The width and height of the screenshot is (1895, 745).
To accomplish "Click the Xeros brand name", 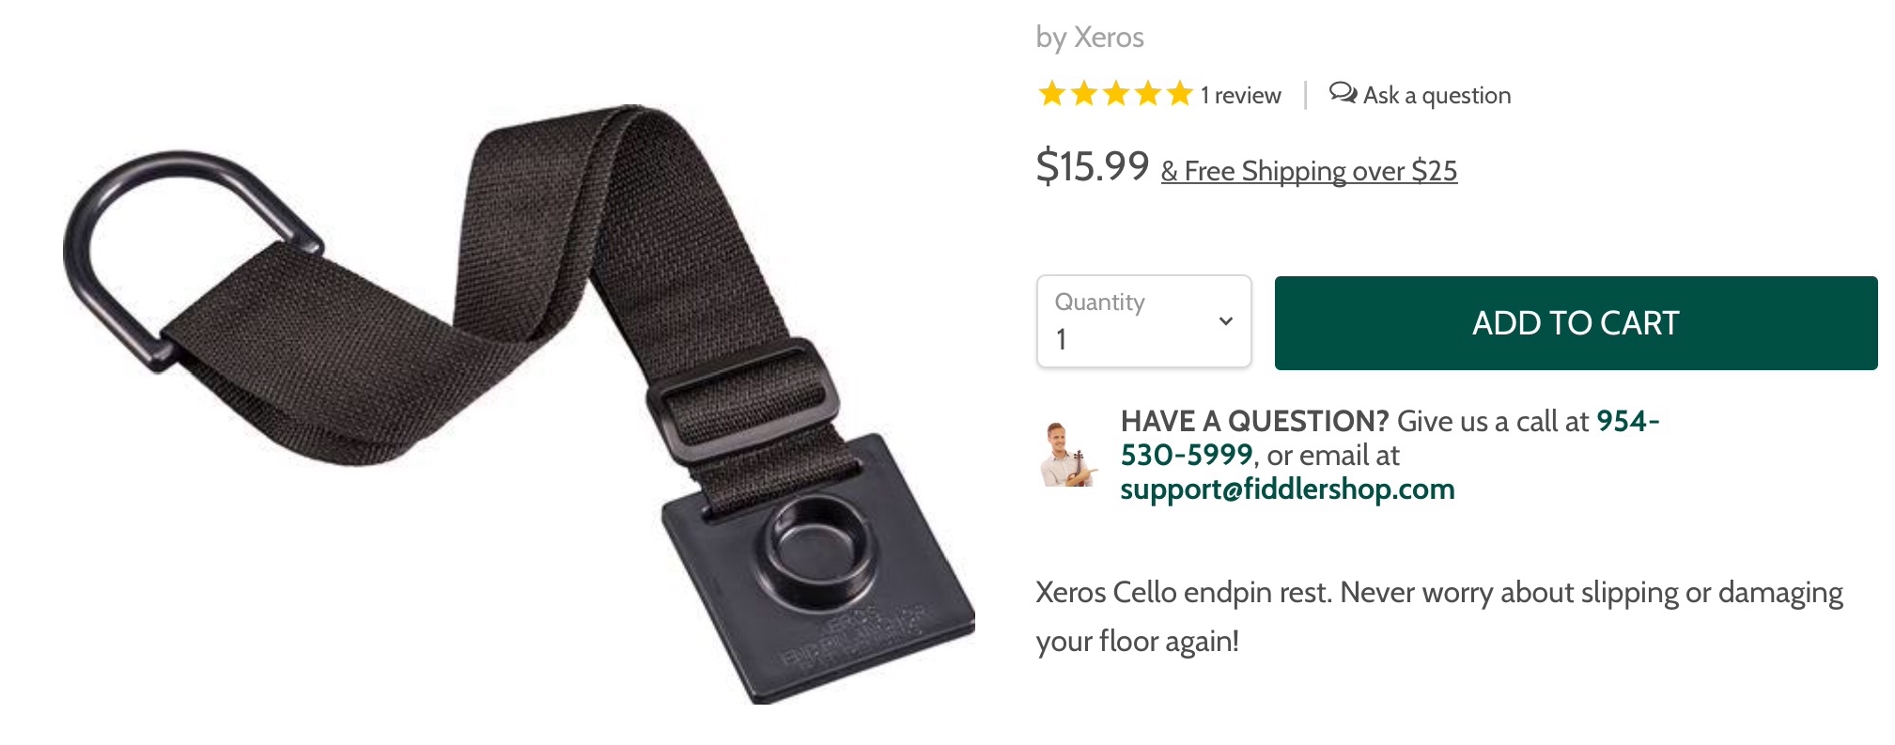I will [1109, 38].
